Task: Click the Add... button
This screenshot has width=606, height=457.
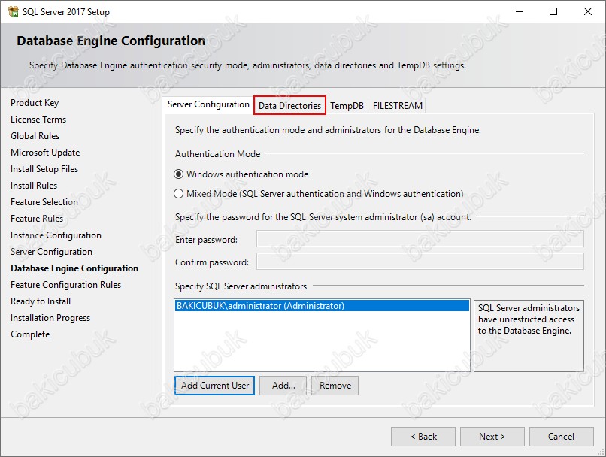Action: pyautogui.click(x=283, y=386)
